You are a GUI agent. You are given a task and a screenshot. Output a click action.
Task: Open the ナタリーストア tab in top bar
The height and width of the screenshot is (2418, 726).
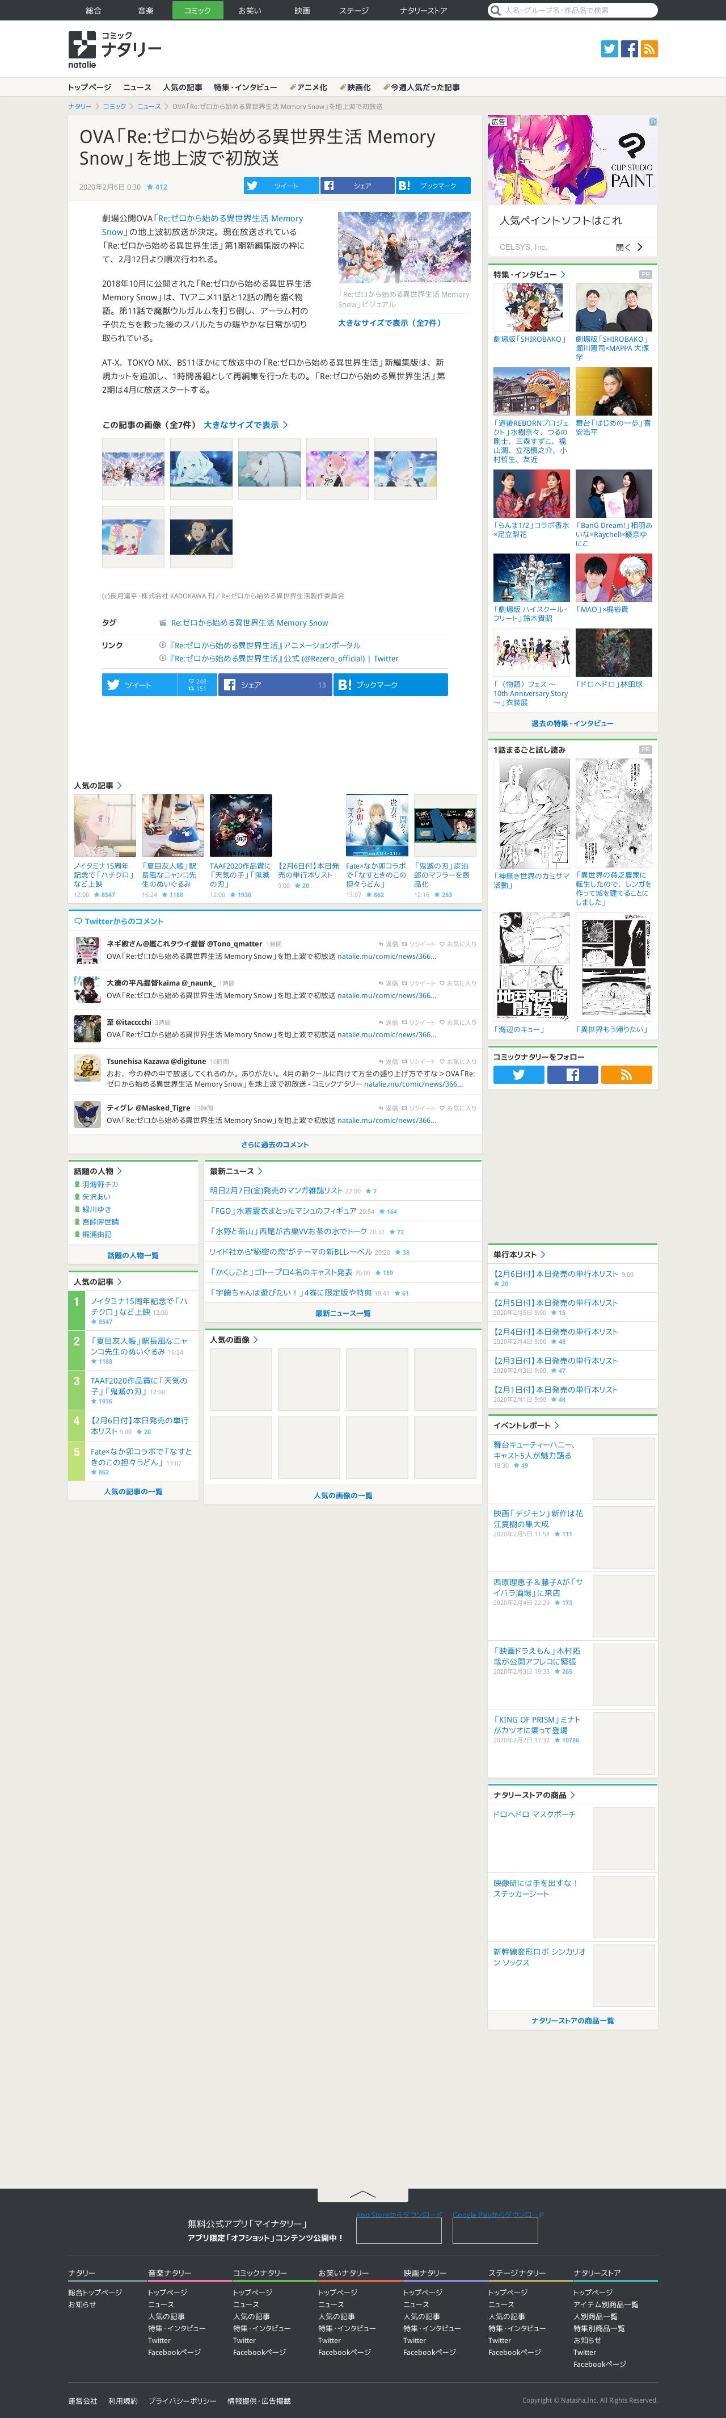(423, 10)
